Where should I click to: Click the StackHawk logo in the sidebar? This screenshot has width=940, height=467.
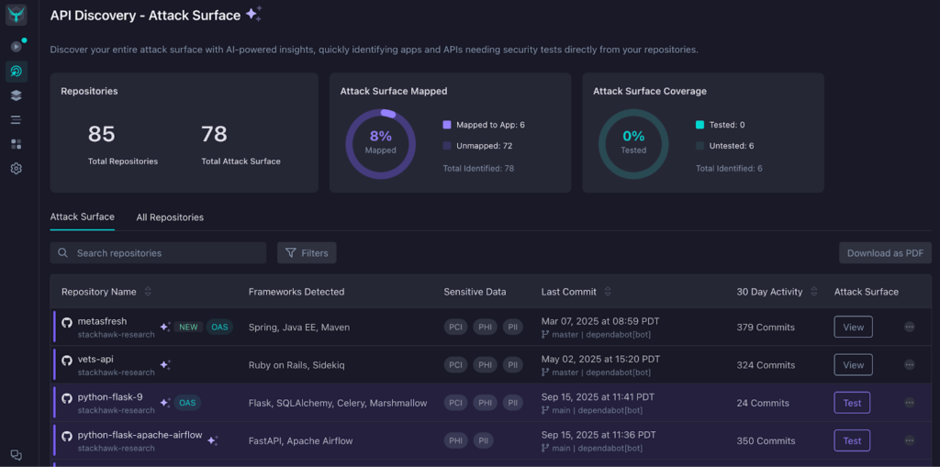pyautogui.click(x=17, y=15)
